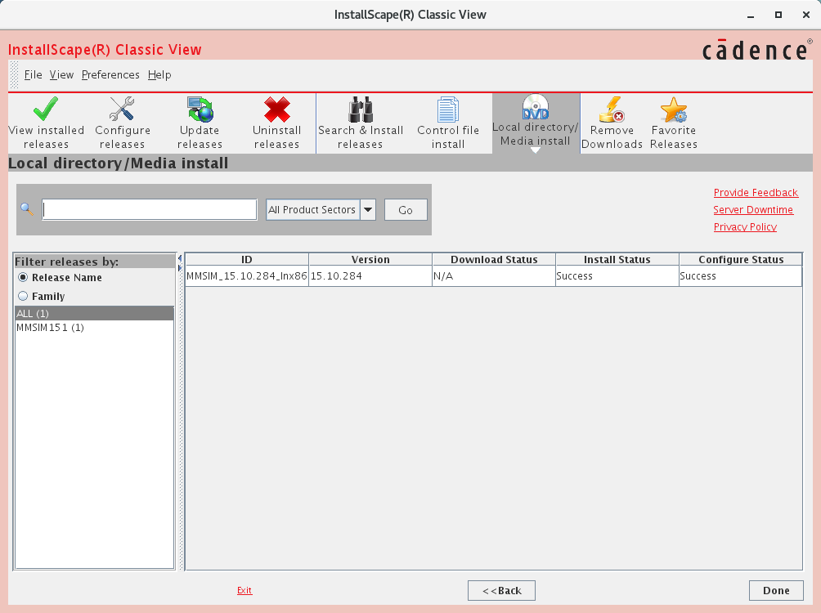Screen dimensions: 821x613
Task: Follow the Exit link
Action: click(245, 590)
